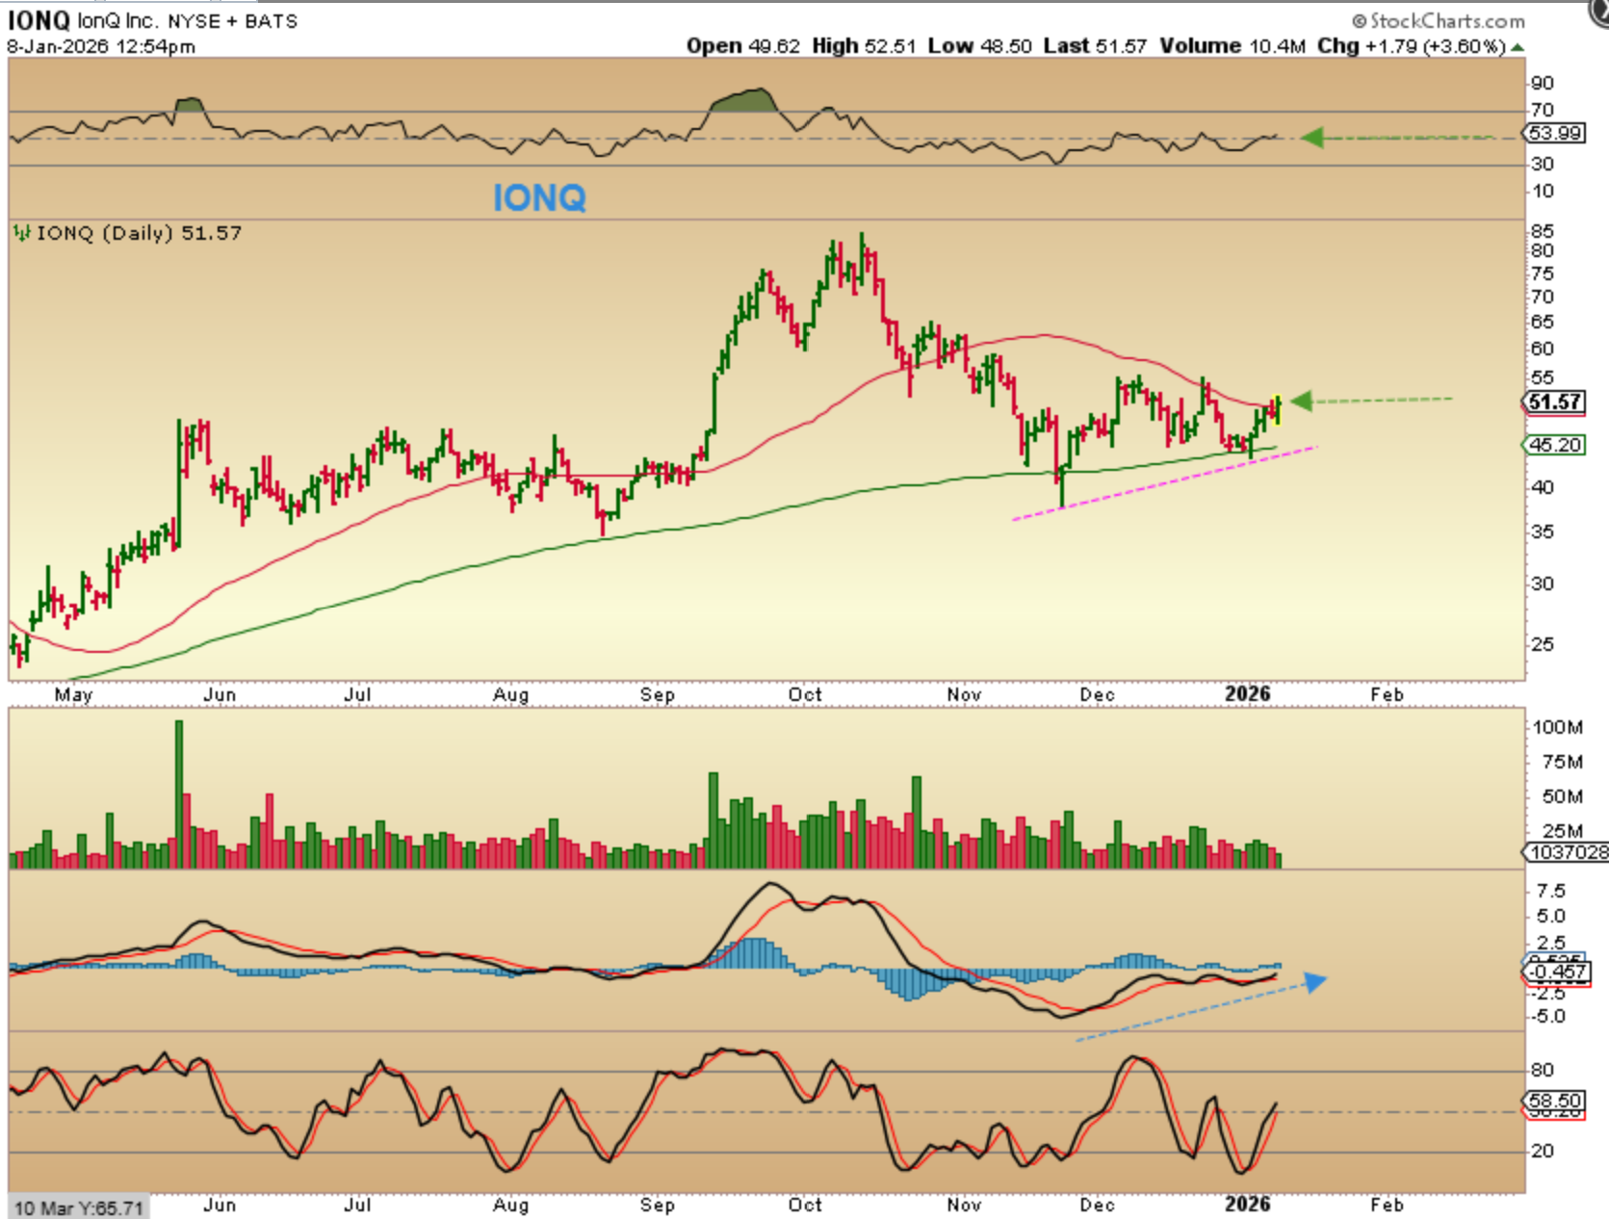Viewport: 1609px width, 1219px height.
Task: Click the candlestick icon before IONQ (Daily)
Action: (21, 233)
